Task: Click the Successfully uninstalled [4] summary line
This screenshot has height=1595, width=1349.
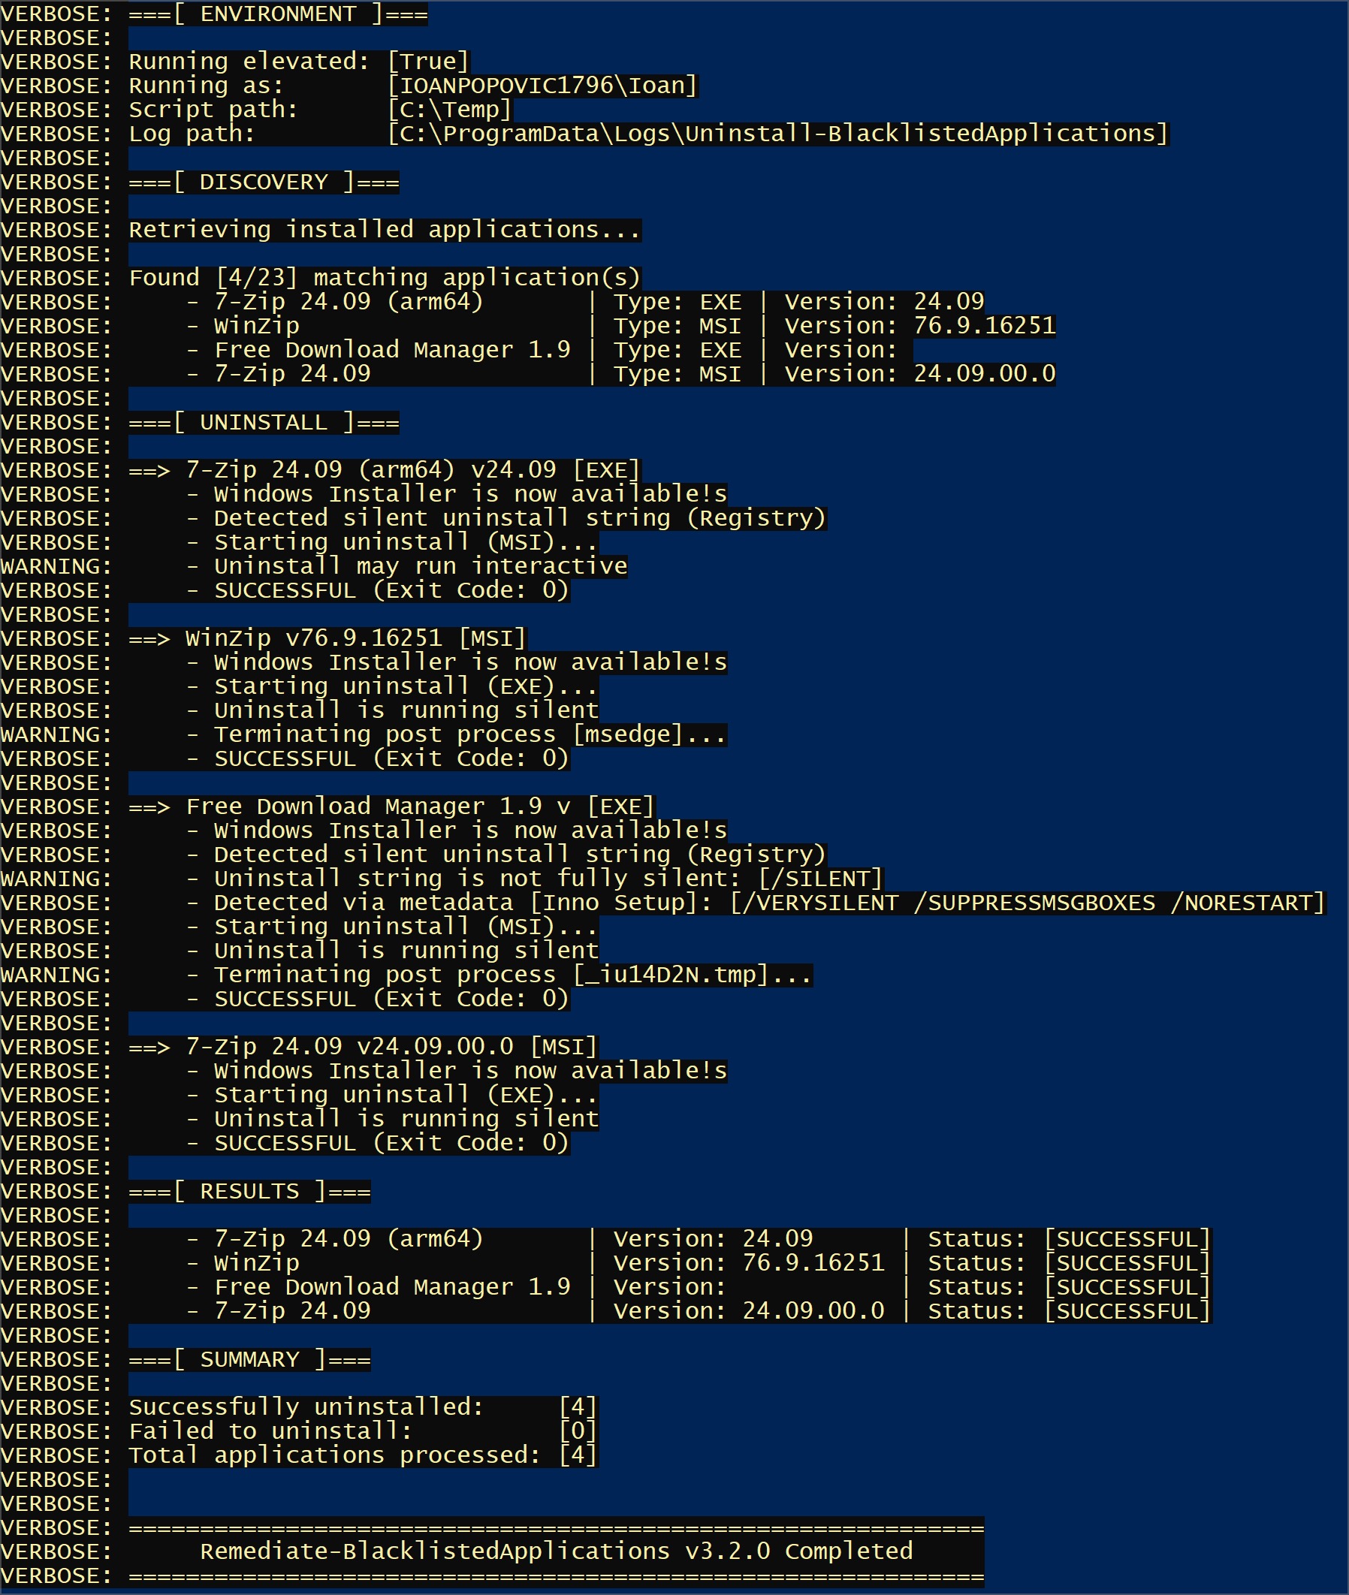Action: pyautogui.click(x=360, y=1405)
